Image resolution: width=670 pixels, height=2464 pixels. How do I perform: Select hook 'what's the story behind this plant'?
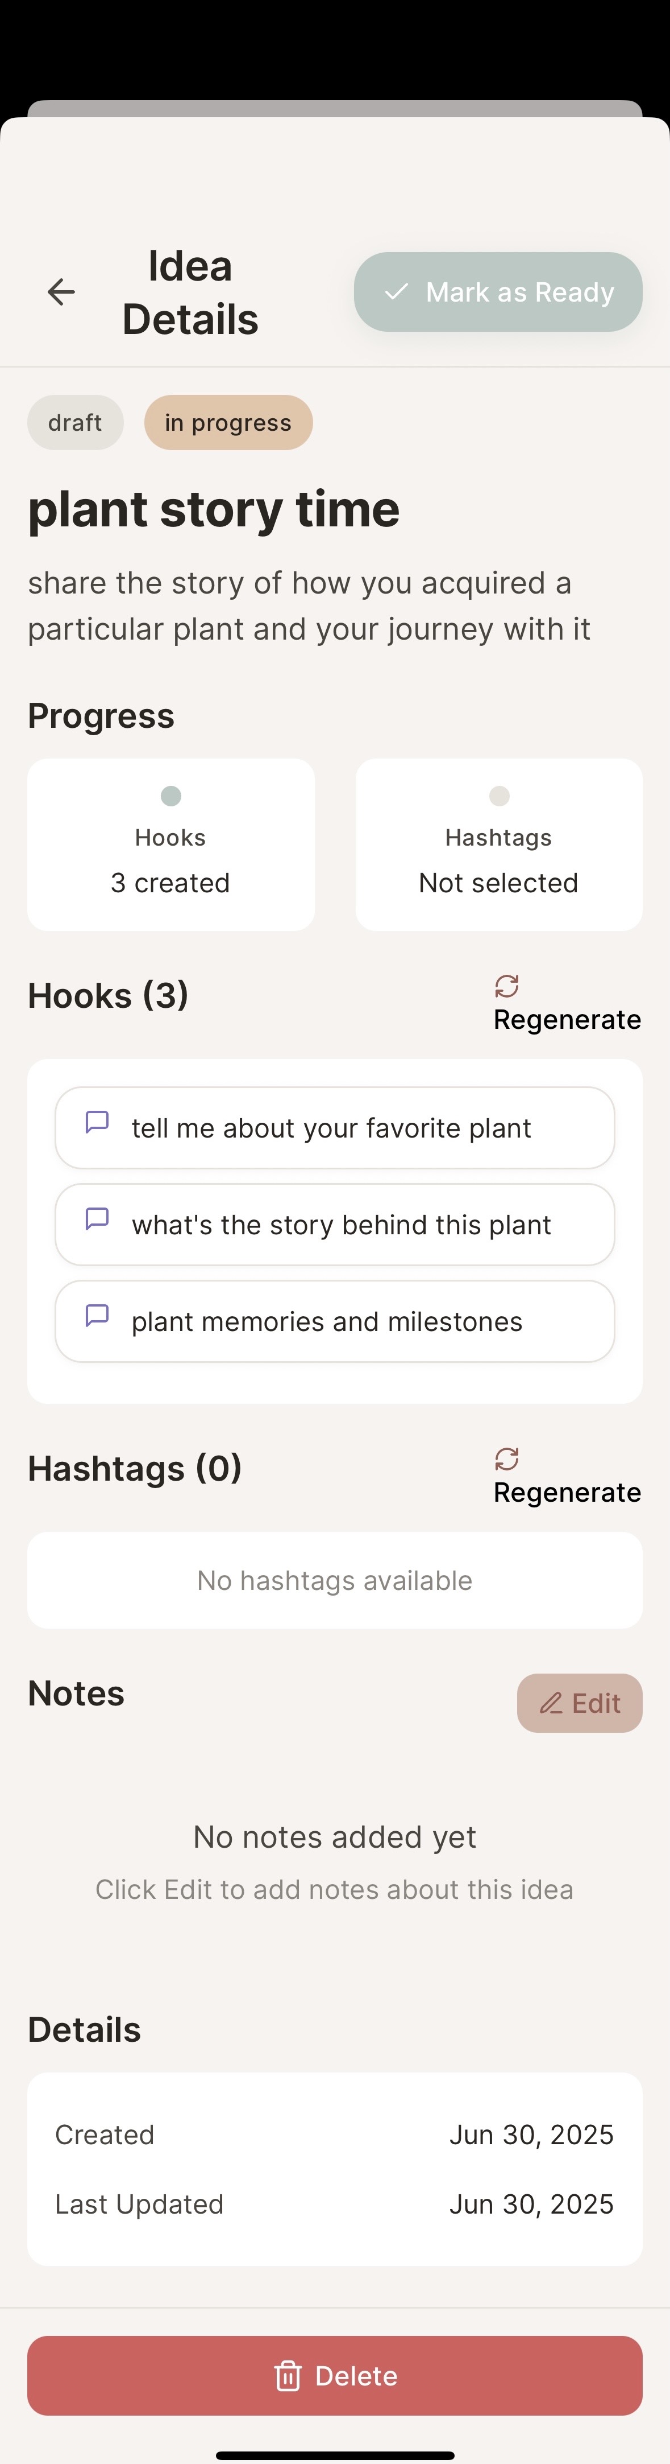[x=341, y=1225]
